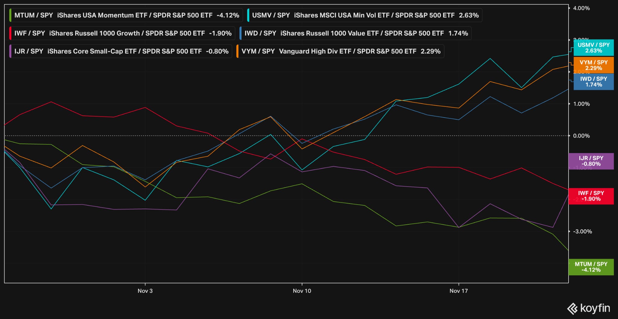Click the -0.80% value in IJR legend
The height and width of the screenshot is (319, 618).
[217, 51]
